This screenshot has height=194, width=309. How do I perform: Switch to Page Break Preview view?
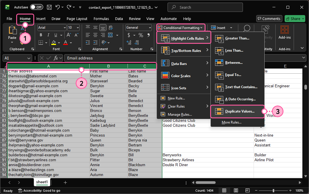[x=247, y=191]
